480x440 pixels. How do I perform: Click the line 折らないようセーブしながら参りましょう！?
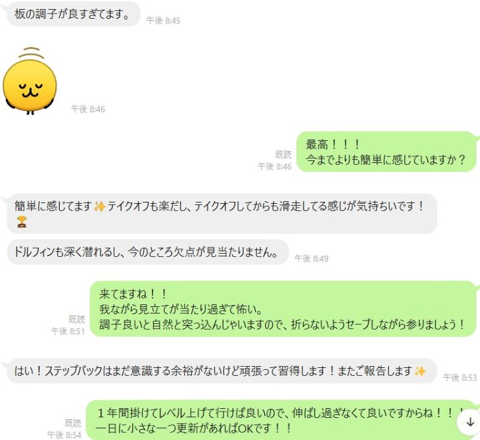[378, 324]
